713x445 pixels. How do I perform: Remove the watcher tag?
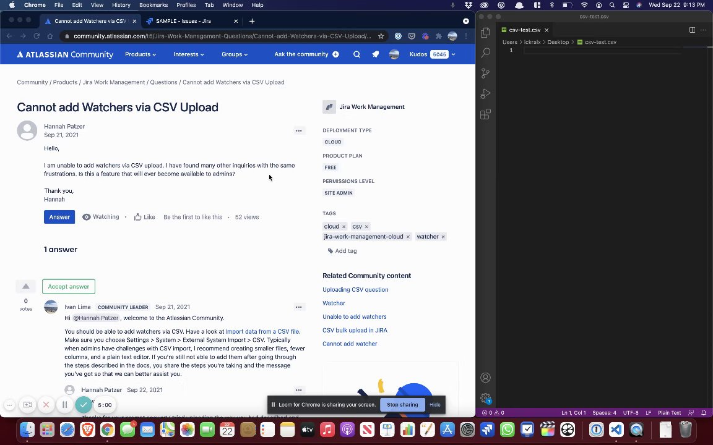point(443,237)
